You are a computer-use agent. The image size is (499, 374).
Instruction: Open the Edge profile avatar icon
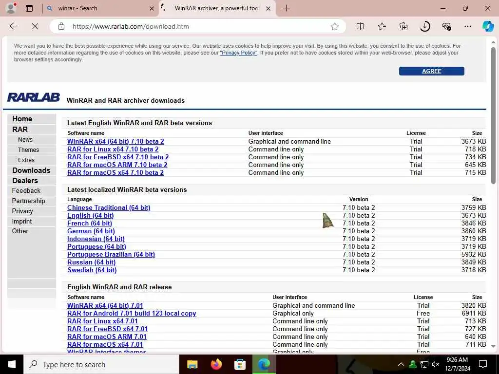pos(11,8)
